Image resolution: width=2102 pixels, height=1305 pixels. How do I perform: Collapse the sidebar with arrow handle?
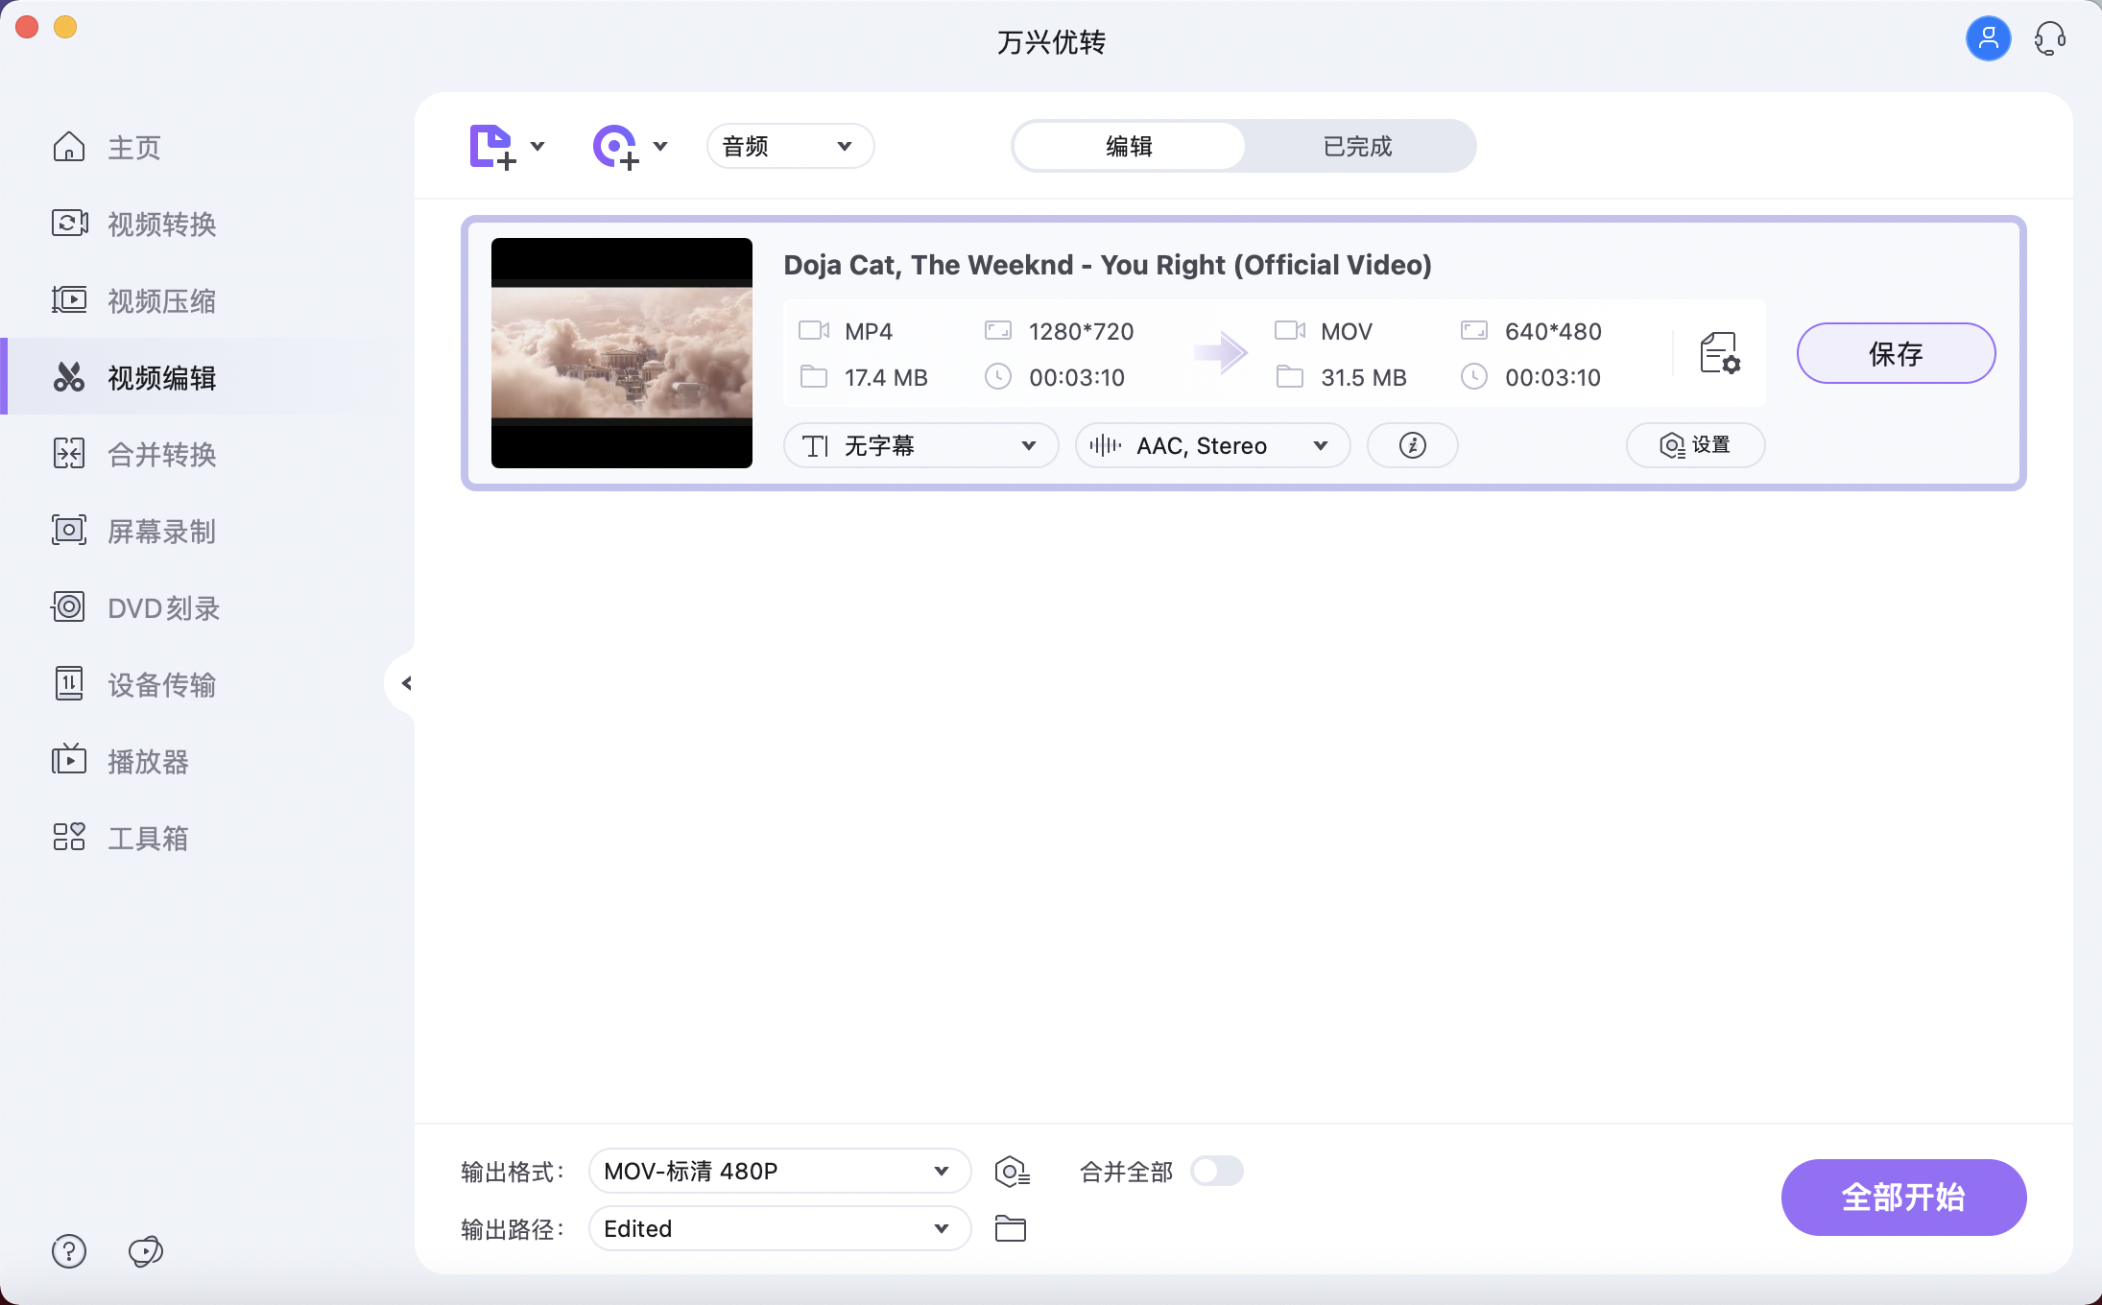pyautogui.click(x=406, y=683)
